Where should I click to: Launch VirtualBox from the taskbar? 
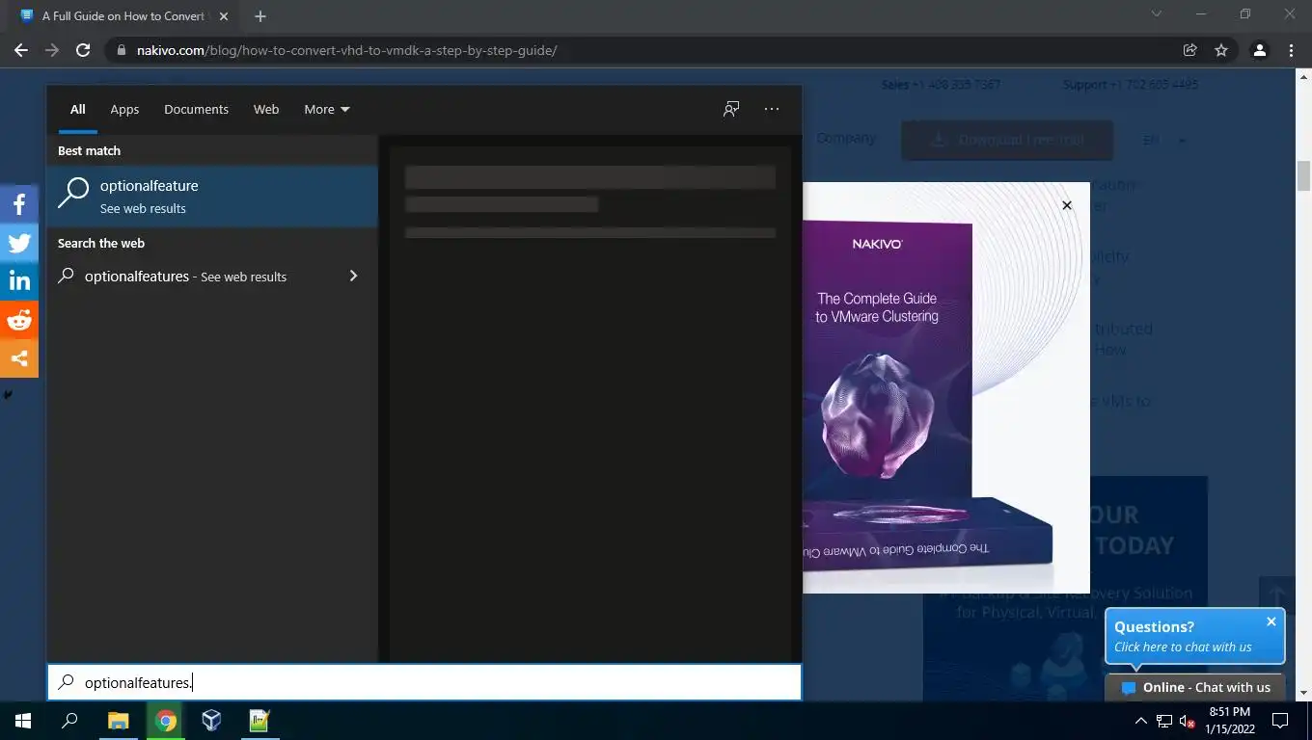(x=212, y=721)
